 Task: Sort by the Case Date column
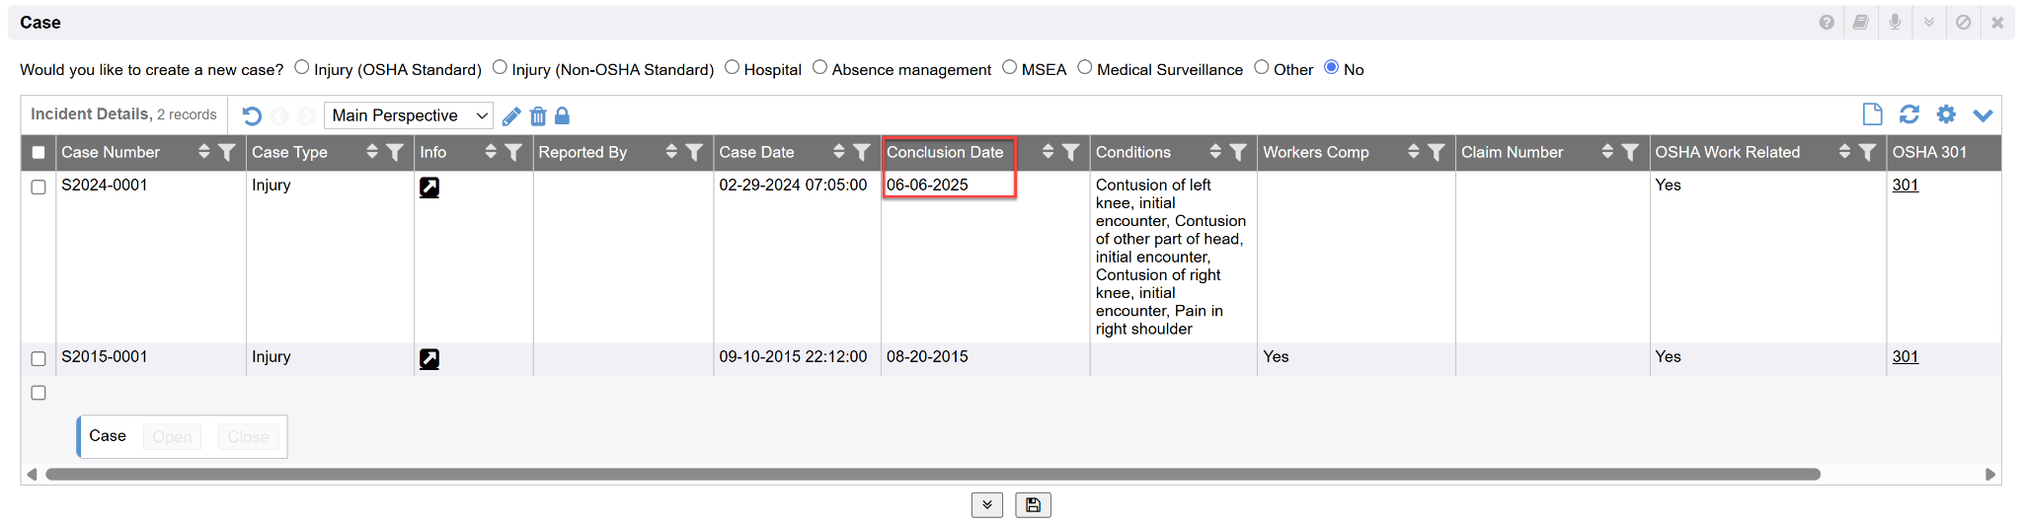[x=838, y=152]
